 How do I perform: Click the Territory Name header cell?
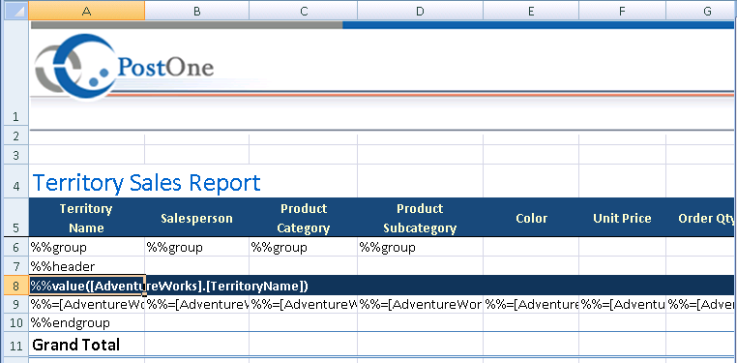[86, 218]
